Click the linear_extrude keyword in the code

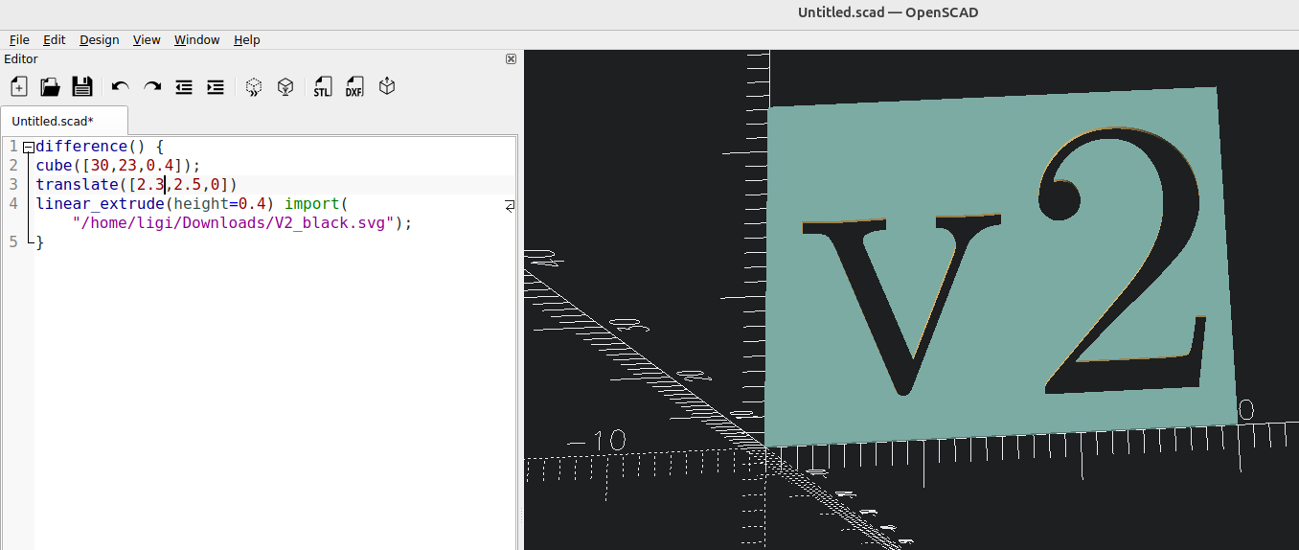tap(101, 203)
